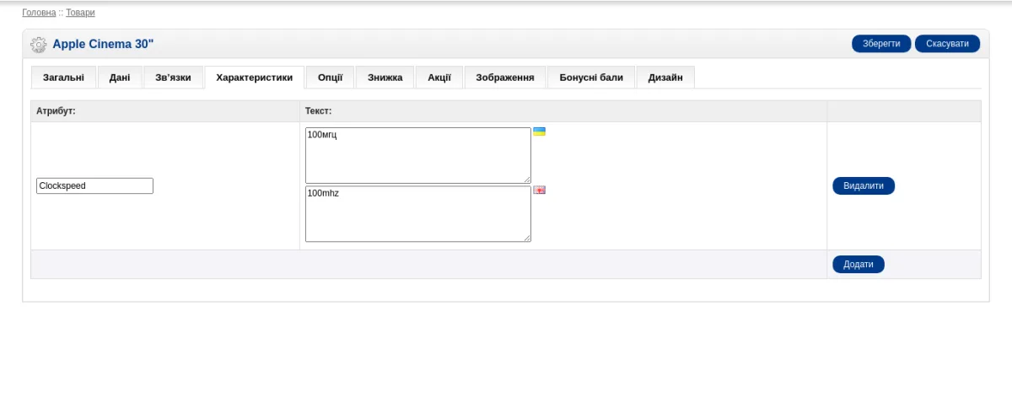This screenshot has height=408, width=1012.
Task: Click the English flag icon
Action: pyautogui.click(x=539, y=190)
